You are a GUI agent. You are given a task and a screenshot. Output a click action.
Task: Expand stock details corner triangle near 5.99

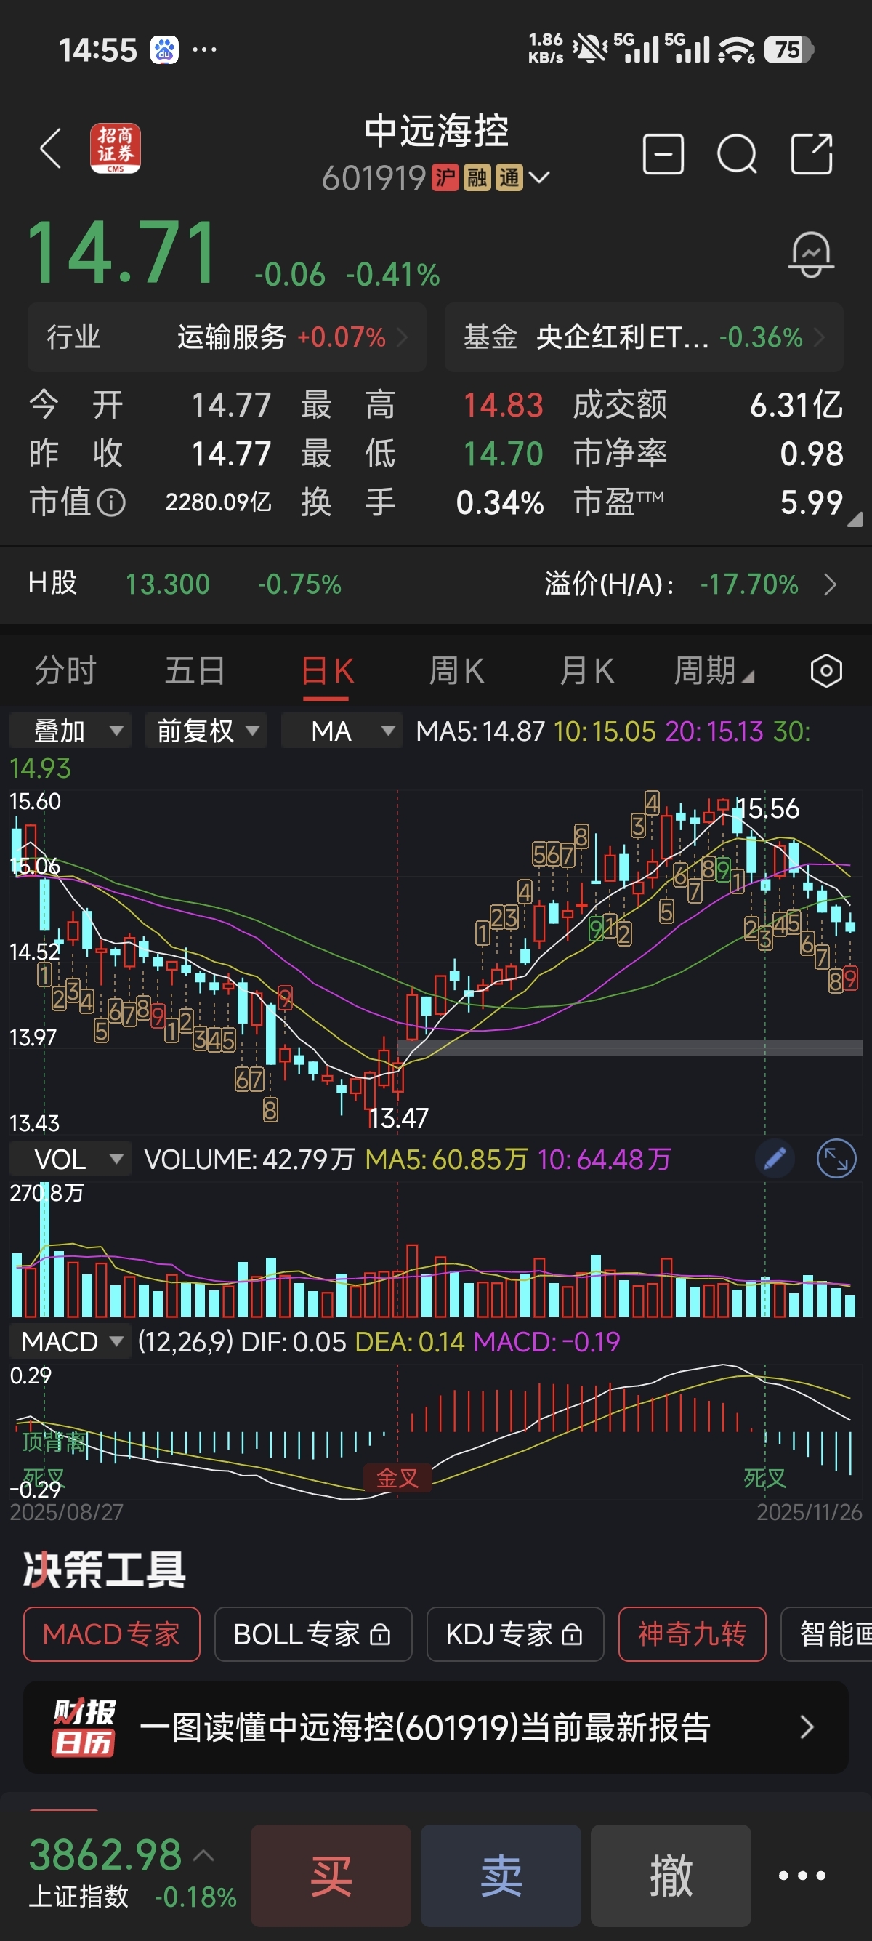pyautogui.click(x=854, y=519)
